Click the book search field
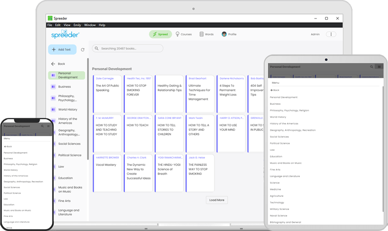 (x=127, y=48)
